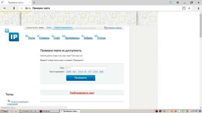Open the Провайдеры menu
Viewport: 202px width, 113px height.
72,38
